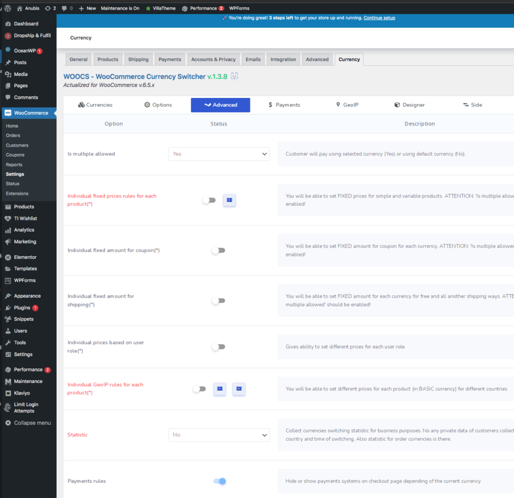The image size is (514, 498).
Task: Go to Posts in sidebar
Action: [x=20, y=62]
